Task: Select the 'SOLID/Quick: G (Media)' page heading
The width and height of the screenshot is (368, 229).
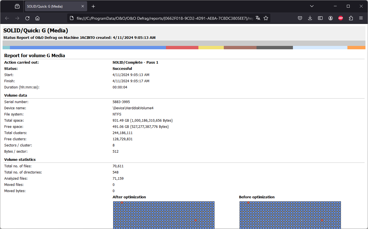Action: [x=36, y=31]
